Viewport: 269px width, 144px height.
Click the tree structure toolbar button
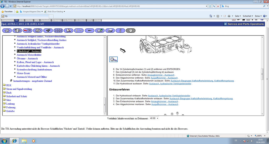click(79, 30)
